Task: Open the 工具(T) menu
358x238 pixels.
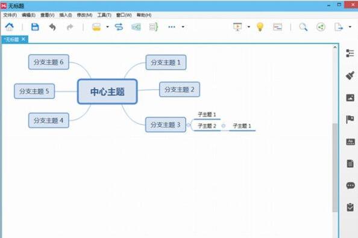Action: pyautogui.click(x=104, y=15)
